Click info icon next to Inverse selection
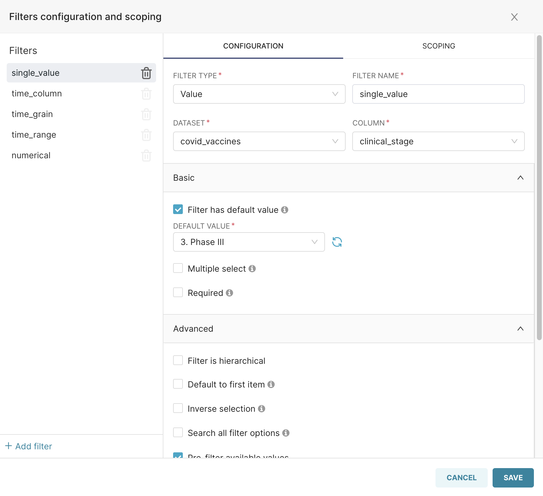 pyautogui.click(x=262, y=409)
